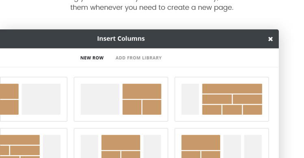Click the large tan block in the bottom-right layout
Screen dimensions: 304x158
[201, 143]
